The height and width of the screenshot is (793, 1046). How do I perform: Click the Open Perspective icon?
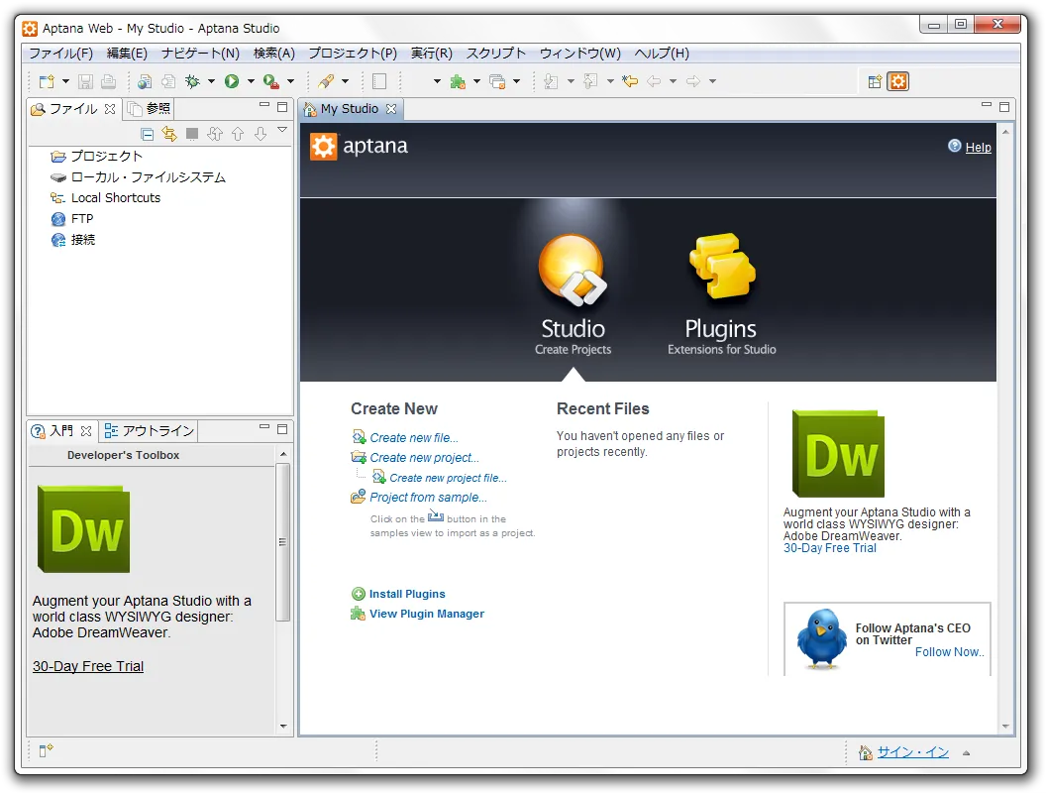click(875, 82)
